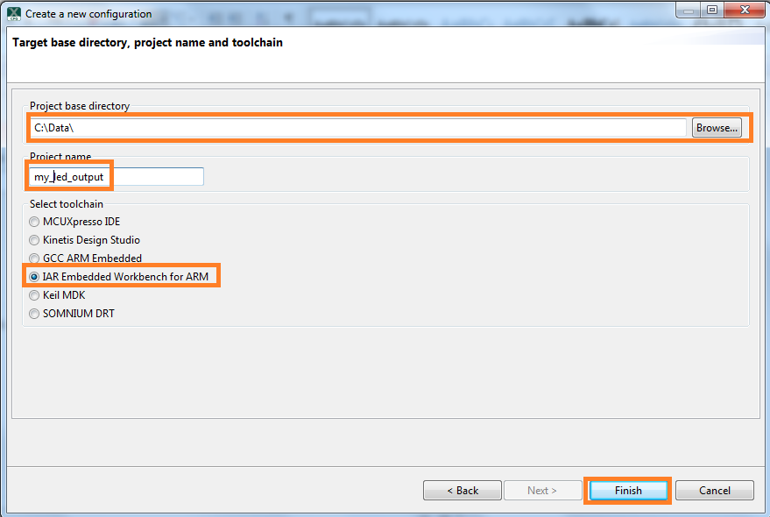The width and height of the screenshot is (770, 517).
Task: Pick IAR Embedded Workbench for ARM
Action: point(35,277)
